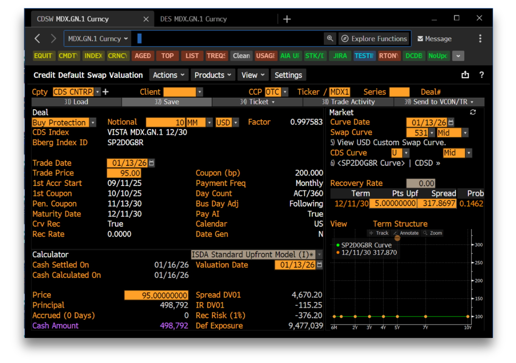This screenshot has width=516, height=363.
Task: Open the three-dot options menu
Action: click(x=480, y=38)
